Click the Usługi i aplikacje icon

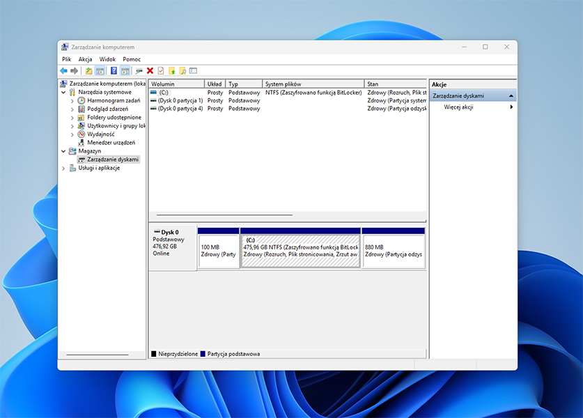tap(72, 168)
